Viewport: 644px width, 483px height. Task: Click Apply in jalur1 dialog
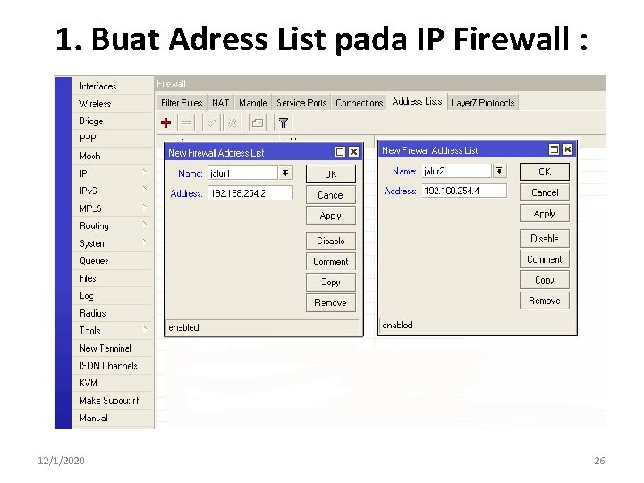331,216
